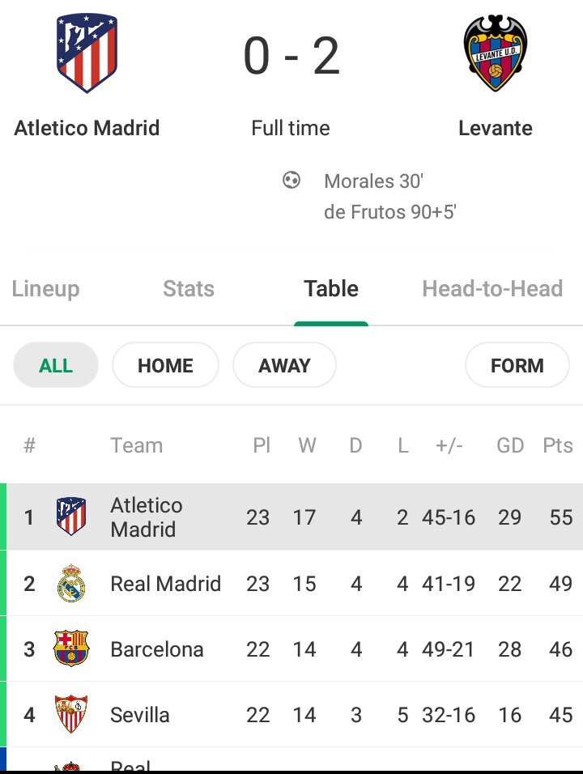Click the soccer ball goal icon

pos(291,180)
